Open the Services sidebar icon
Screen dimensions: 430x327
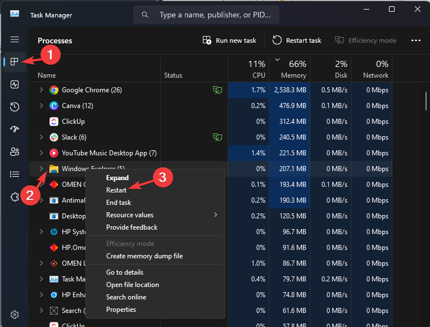15,196
